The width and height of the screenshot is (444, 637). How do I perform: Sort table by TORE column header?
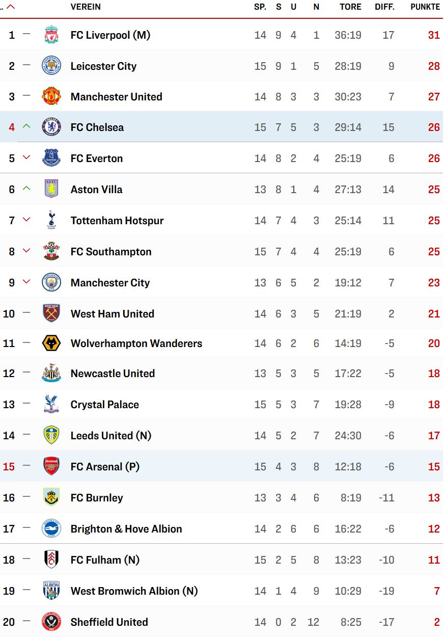[x=350, y=7]
